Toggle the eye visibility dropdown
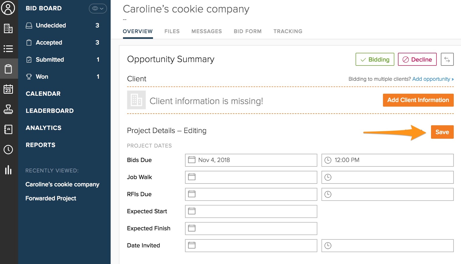The height and width of the screenshot is (264, 461). (98, 8)
